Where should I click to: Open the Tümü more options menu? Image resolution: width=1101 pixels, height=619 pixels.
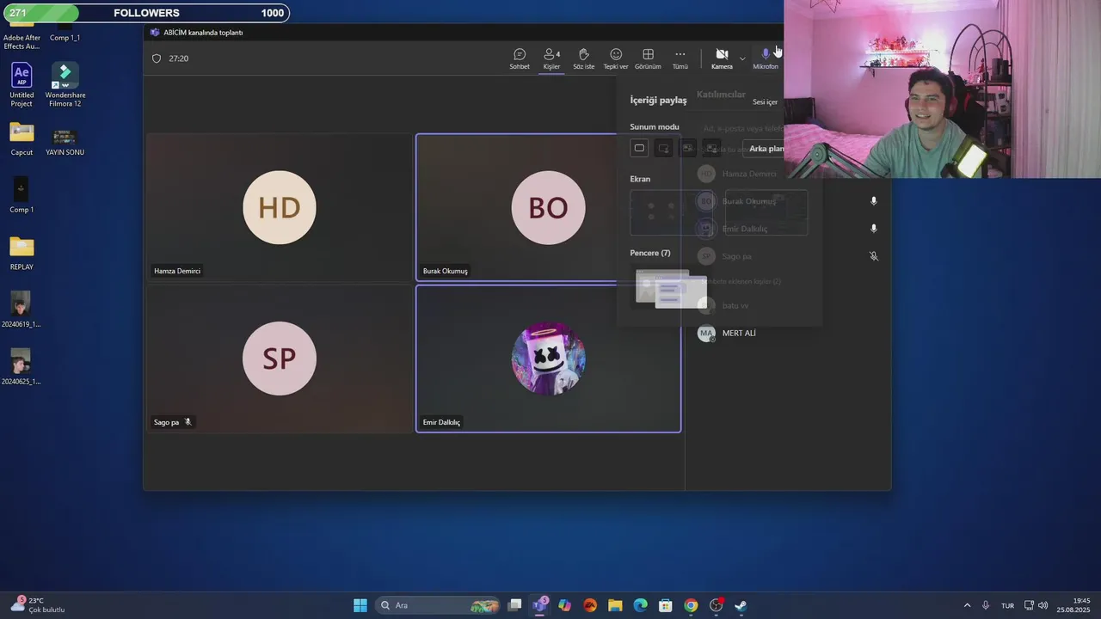click(680, 58)
